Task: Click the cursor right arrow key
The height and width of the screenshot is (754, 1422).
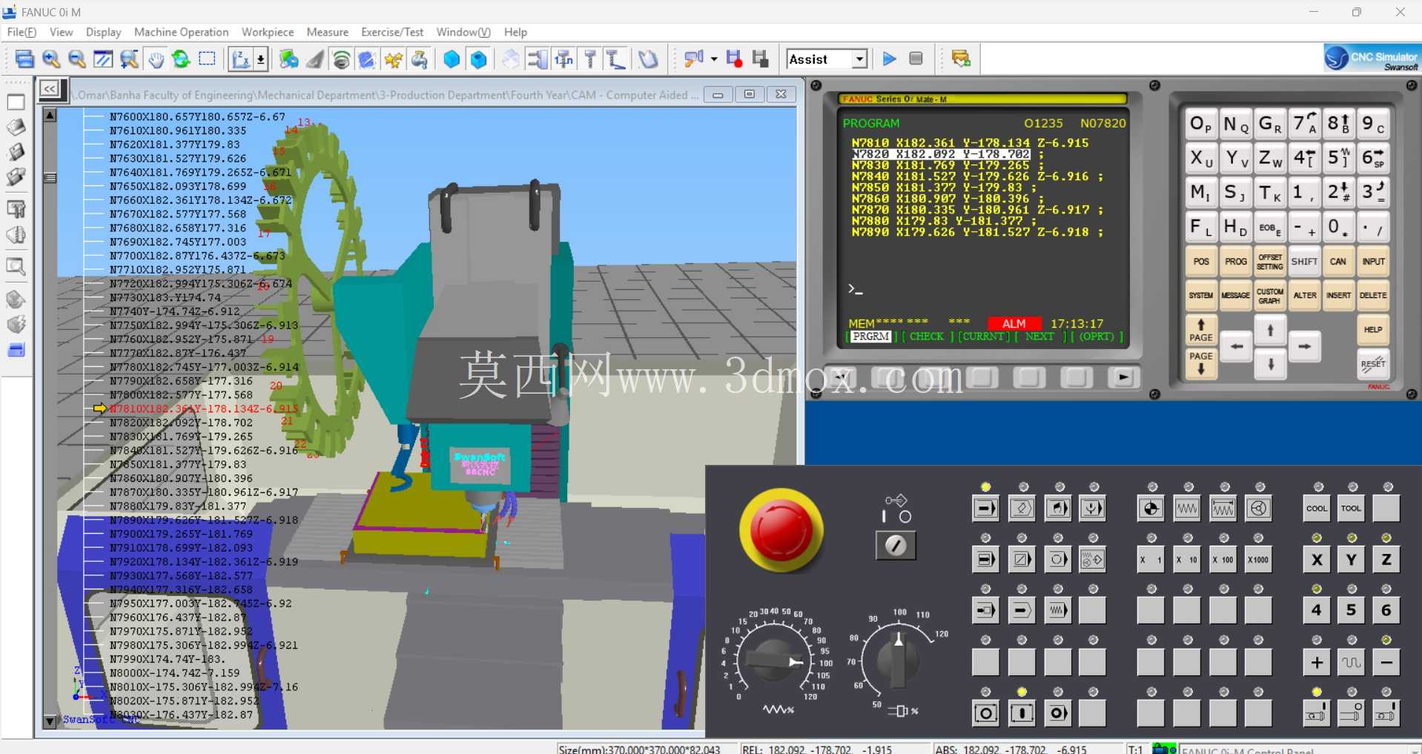Action: coord(1304,346)
